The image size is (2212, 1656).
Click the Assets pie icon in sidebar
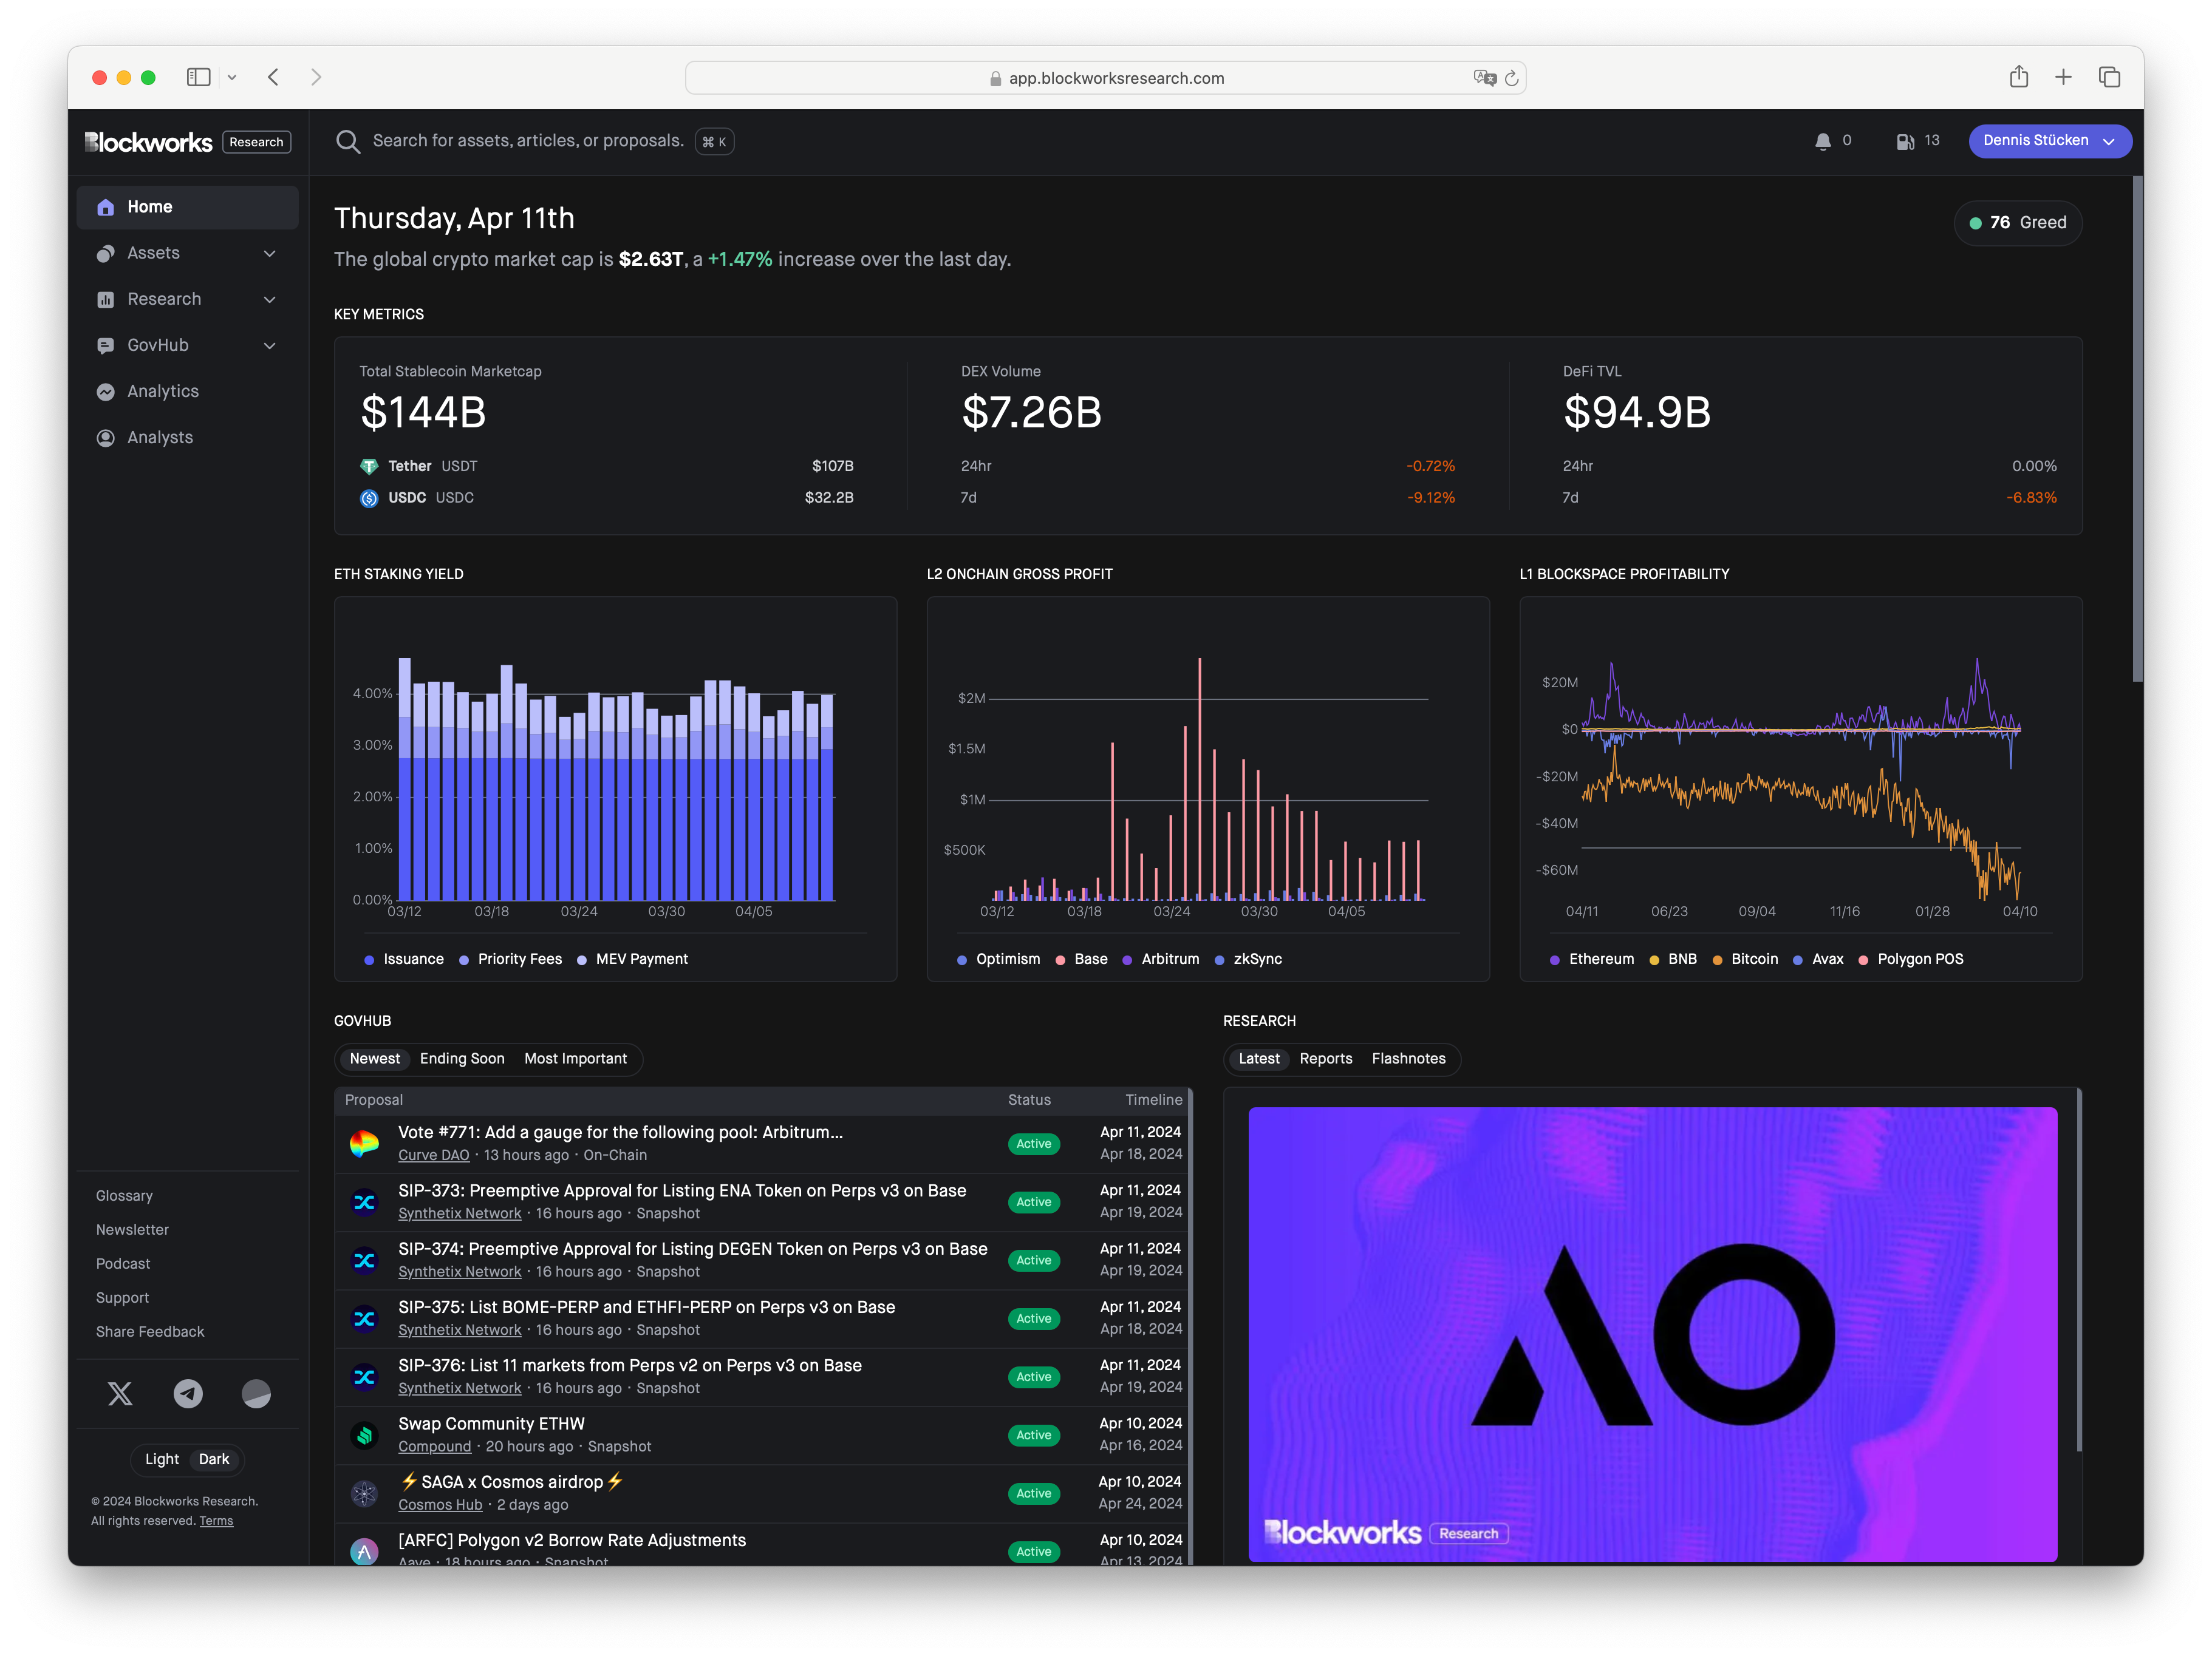pos(105,254)
